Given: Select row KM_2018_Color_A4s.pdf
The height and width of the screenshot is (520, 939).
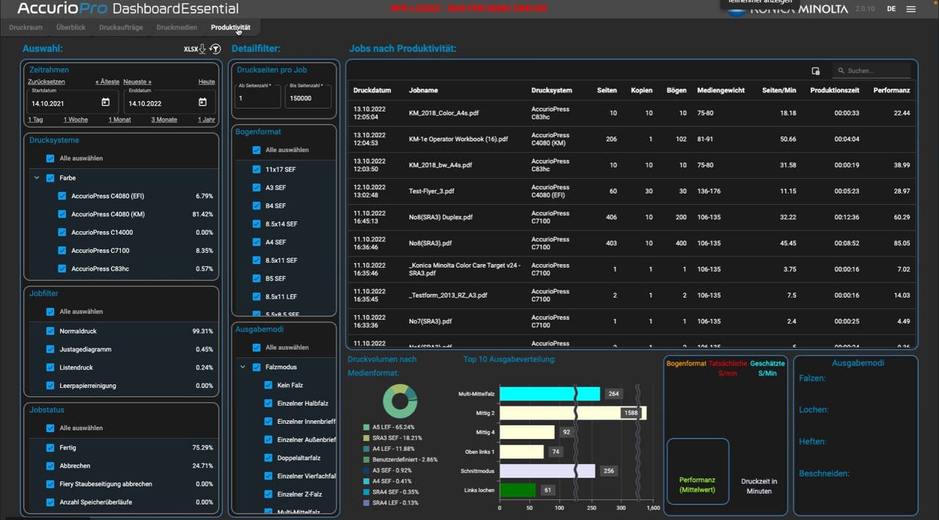Looking at the screenshot, I should click(x=632, y=113).
